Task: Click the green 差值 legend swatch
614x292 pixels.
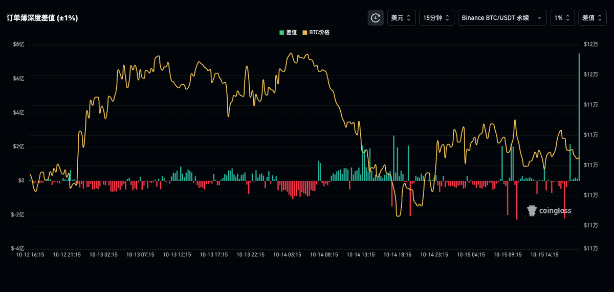Action: pyautogui.click(x=281, y=32)
